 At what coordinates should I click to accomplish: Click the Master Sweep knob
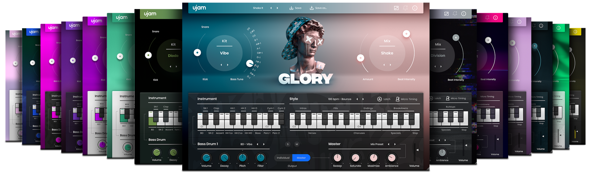tap(337, 158)
